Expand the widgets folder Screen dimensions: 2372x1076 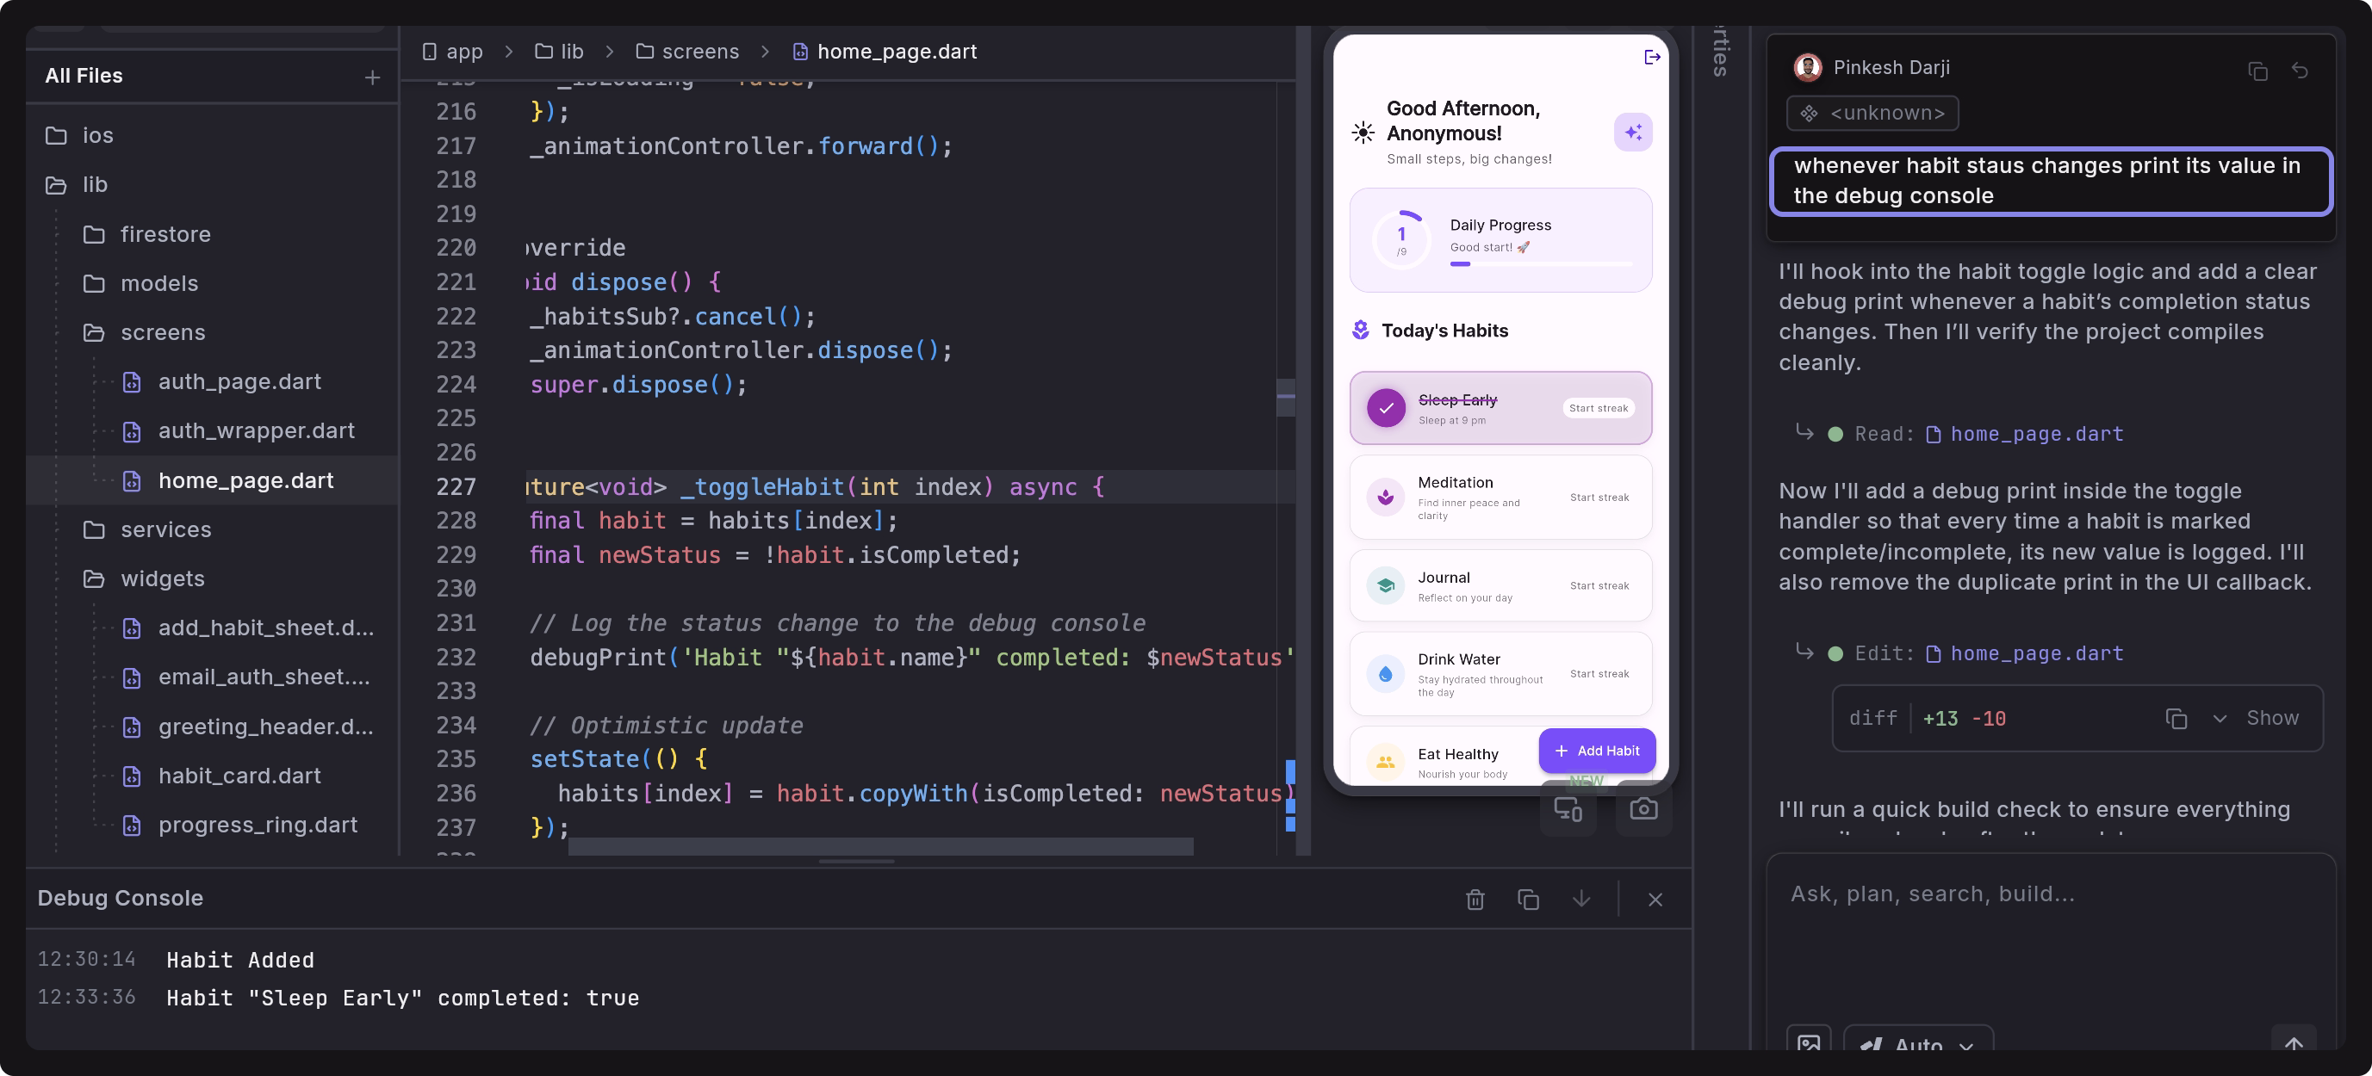coord(163,579)
